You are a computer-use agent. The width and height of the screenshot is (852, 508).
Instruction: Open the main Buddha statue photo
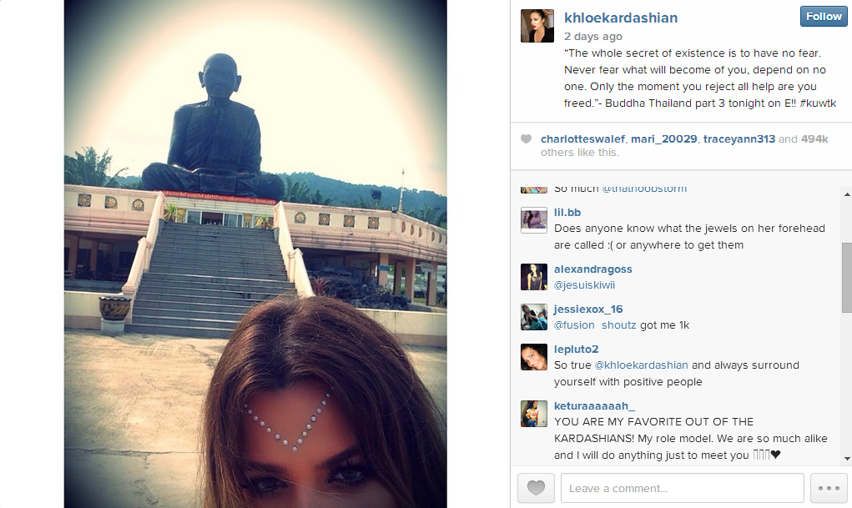point(255,254)
